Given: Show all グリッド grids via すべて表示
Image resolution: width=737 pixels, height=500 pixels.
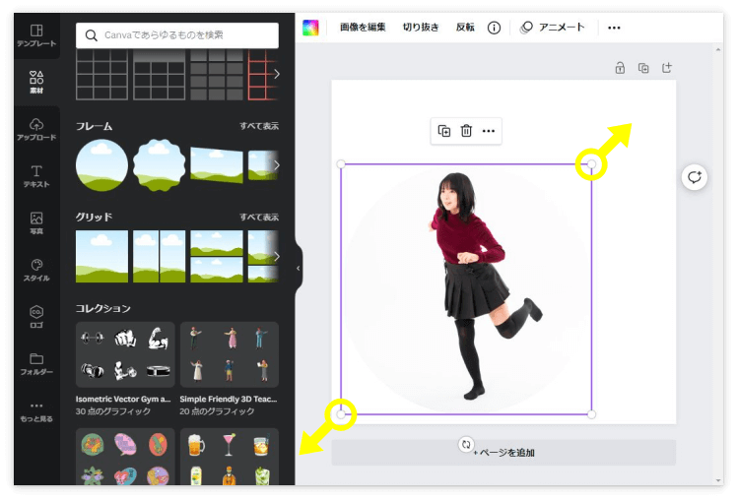Looking at the screenshot, I should (x=259, y=217).
